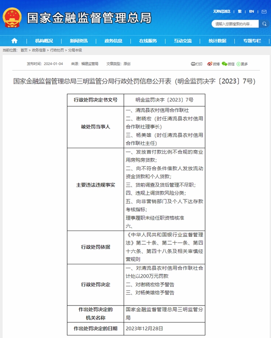This screenshot has height=338, width=271.
Task: Switch to EN language link
Action: [x=251, y=11]
